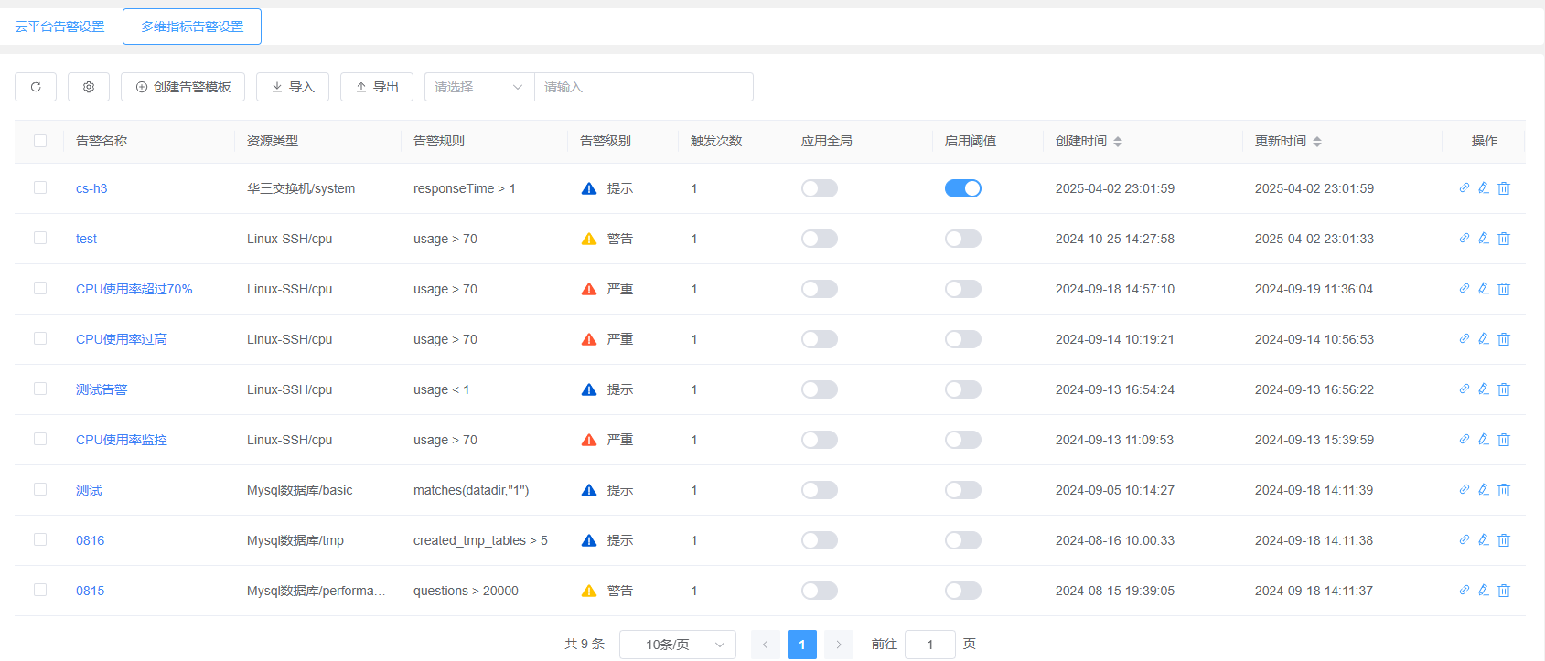Open the cs-h3 alert link

pos(91,188)
